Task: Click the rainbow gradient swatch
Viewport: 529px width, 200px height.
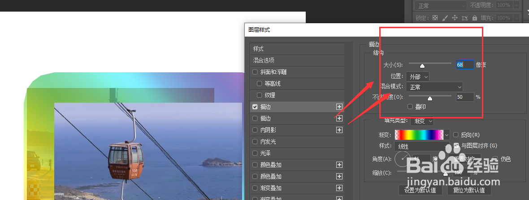Action: pyautogui.click(x=419, y=135)
